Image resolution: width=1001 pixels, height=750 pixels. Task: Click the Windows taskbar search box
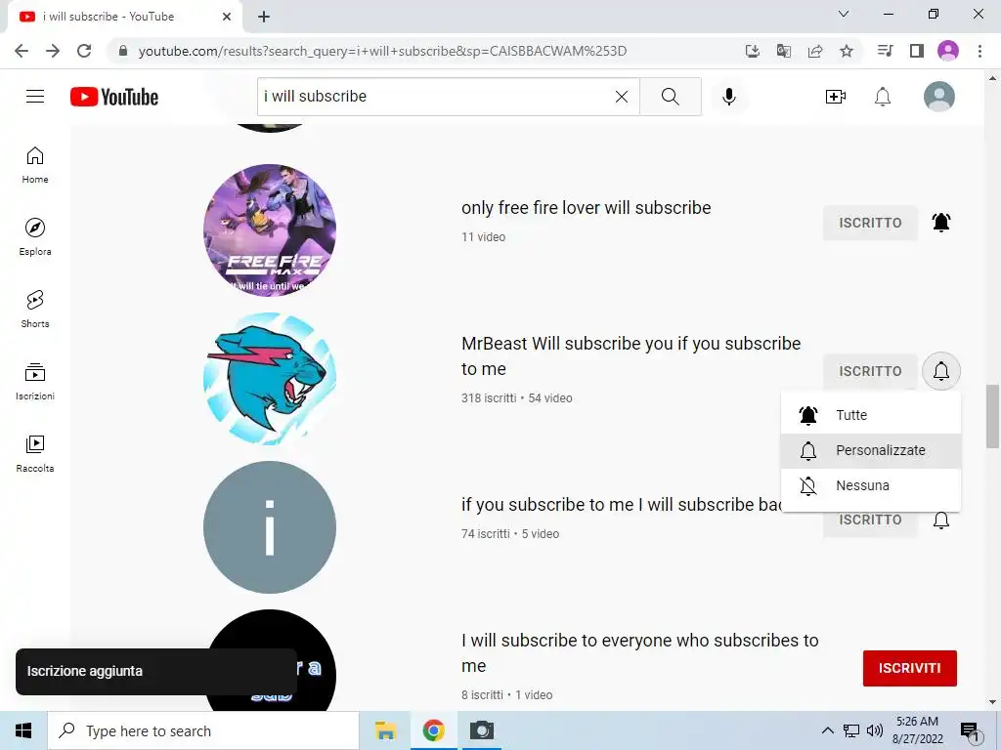(203, 730)
